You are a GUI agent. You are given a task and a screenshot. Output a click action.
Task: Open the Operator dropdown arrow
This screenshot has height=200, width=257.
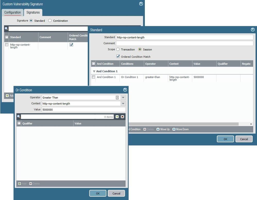click(x=123, y=97)
